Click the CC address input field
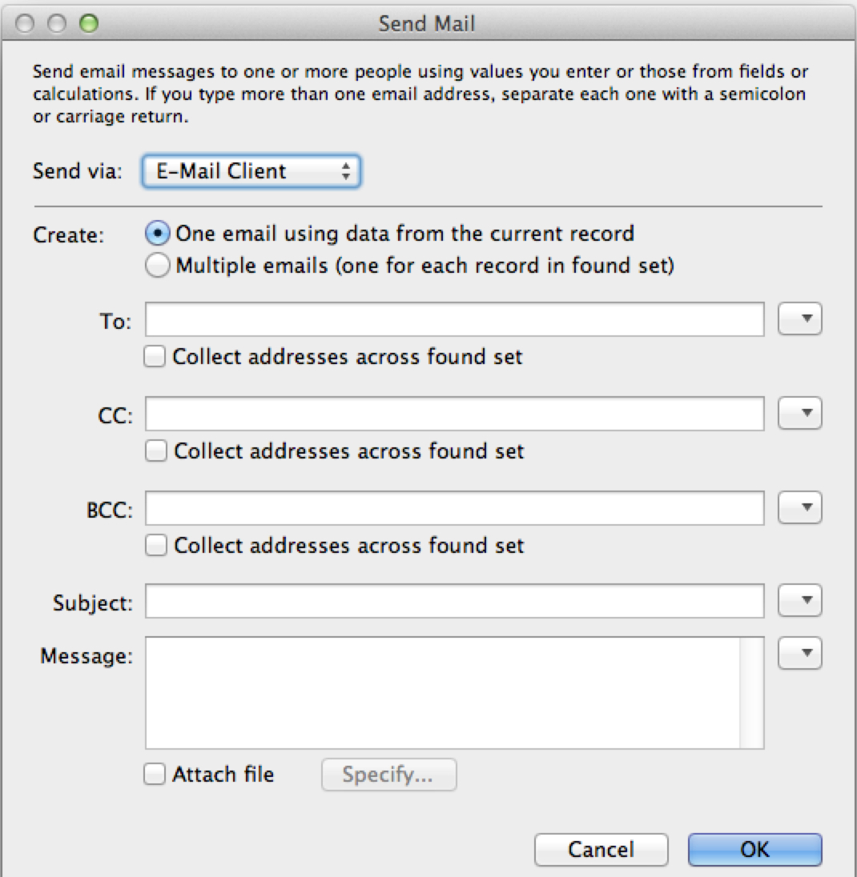The width and height of the screenshot is (857, 877). [x=454, y=414]
